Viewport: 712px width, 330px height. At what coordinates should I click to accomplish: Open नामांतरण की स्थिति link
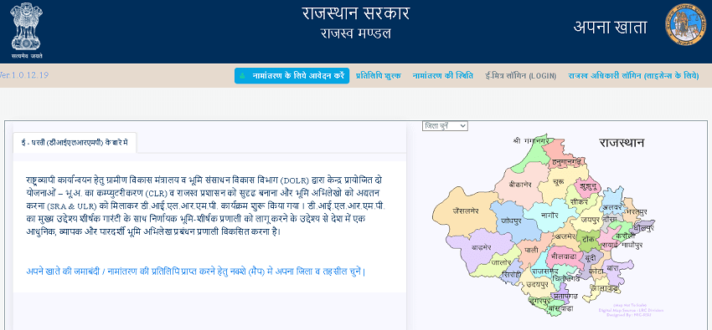pyautogui.click(x=442, y=75)
